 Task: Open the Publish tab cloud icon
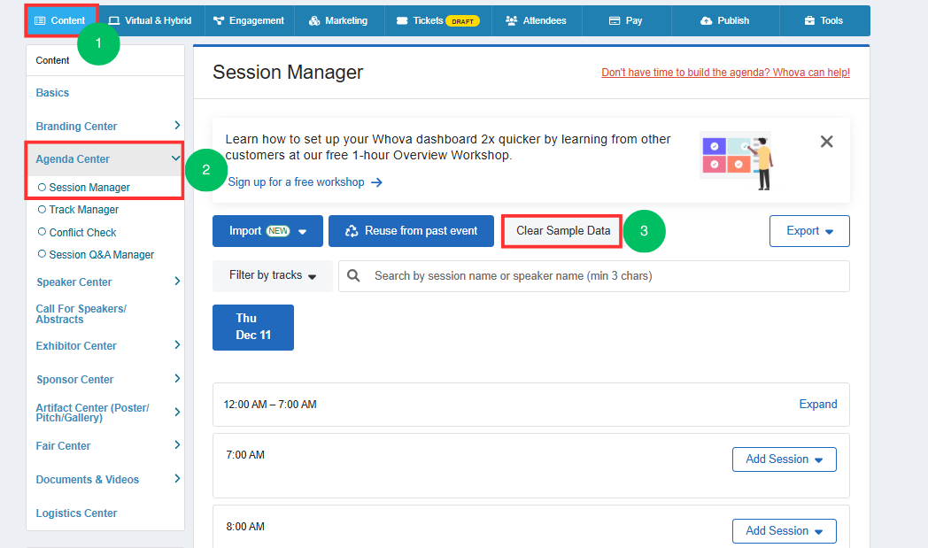click(706, 20)
